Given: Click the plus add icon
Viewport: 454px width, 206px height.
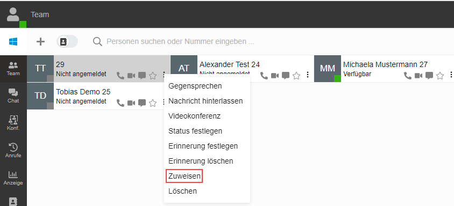Looking at the screenshot, I should (x=40, y=42).
